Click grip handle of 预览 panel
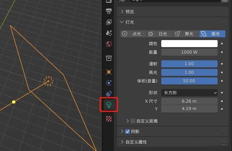Screen dimensions: 232x151 (224, 11)
